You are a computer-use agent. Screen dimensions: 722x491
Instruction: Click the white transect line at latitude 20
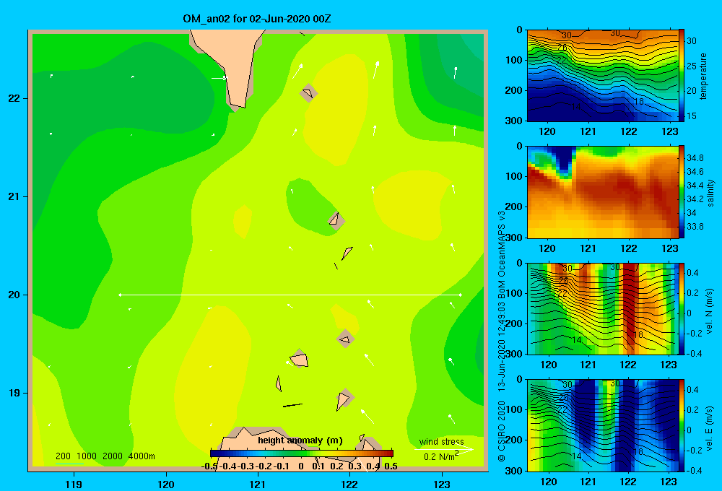290,295
